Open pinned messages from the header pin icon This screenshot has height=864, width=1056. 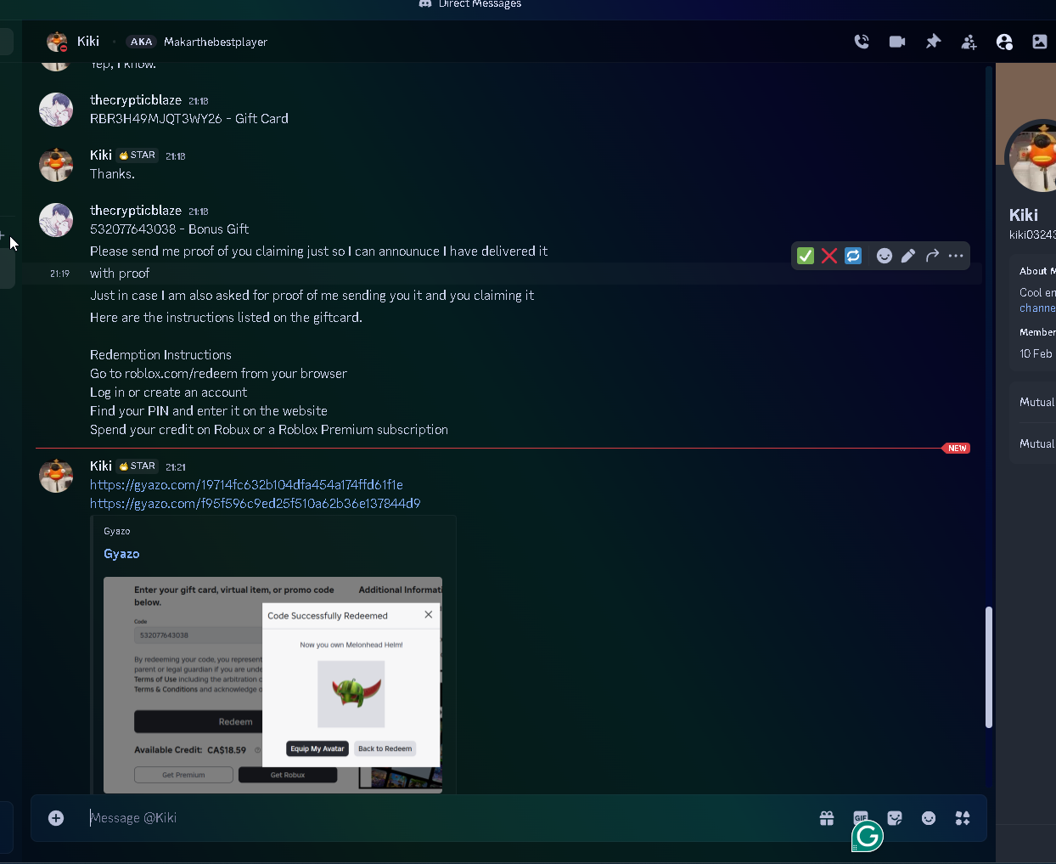(x=933, y=42)
